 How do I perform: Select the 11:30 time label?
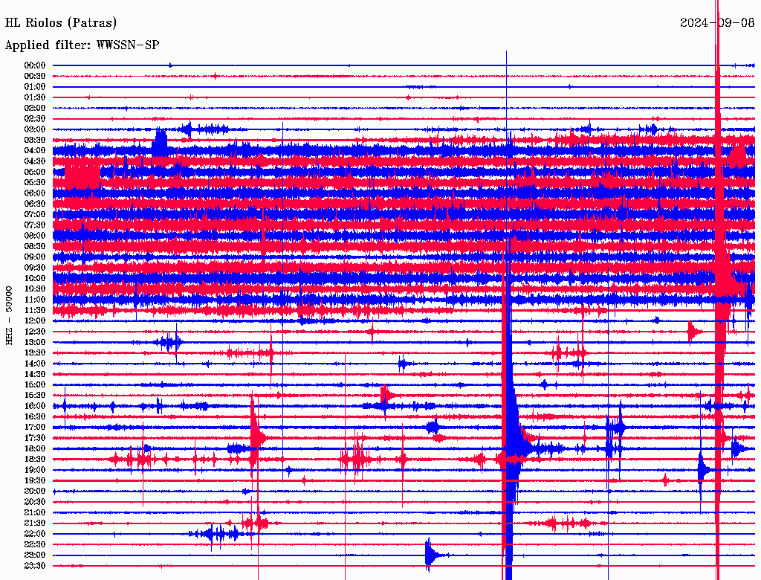click(35, 310)
